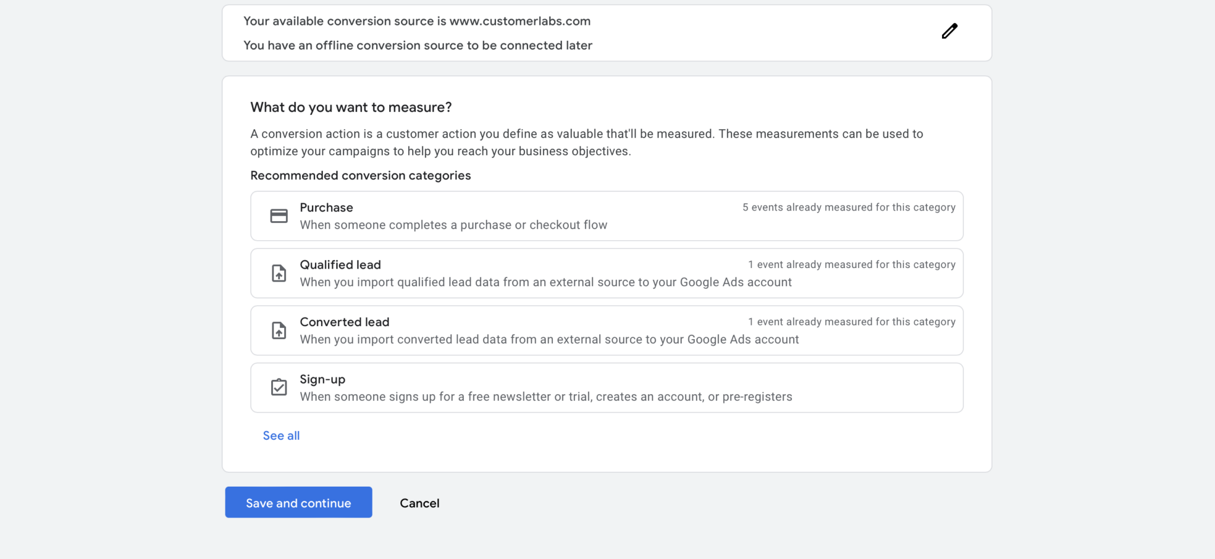Select the Purchase conversion category

click(x=606, y=215)
